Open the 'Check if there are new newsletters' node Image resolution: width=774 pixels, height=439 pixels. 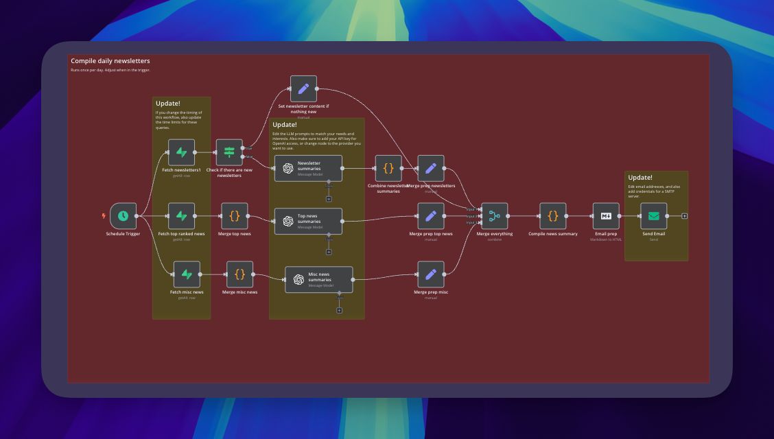(229, 152)
